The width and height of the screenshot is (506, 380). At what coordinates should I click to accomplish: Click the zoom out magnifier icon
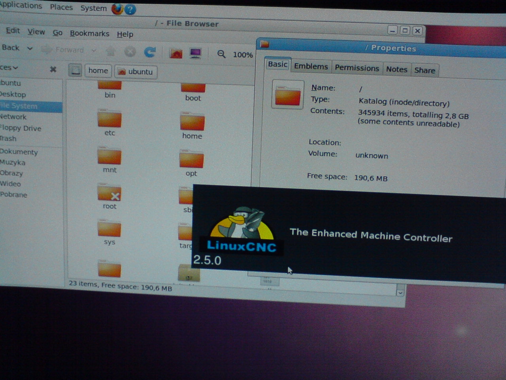pyautogui.click(x=221, y=54)
